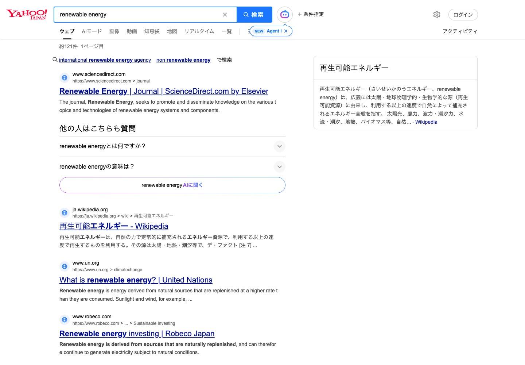Click the 検索 search button
The height and width of the screenshot is (365, 525).
coord(254,15)
